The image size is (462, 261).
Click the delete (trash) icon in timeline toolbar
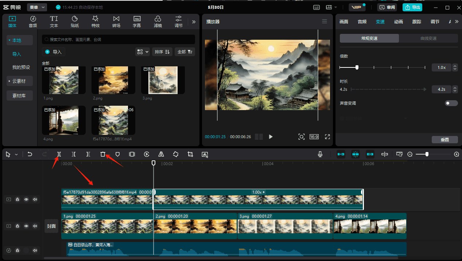coord(103,154)
